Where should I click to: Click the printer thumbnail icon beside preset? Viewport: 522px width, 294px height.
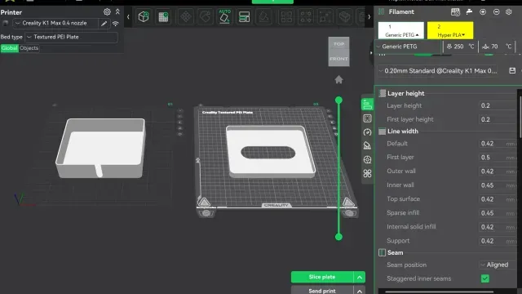click(x=6, y=24)
